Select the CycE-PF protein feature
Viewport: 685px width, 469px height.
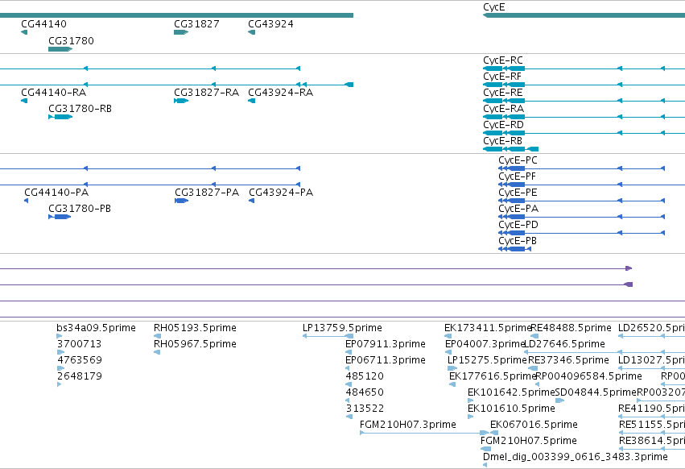pos(592,185)
